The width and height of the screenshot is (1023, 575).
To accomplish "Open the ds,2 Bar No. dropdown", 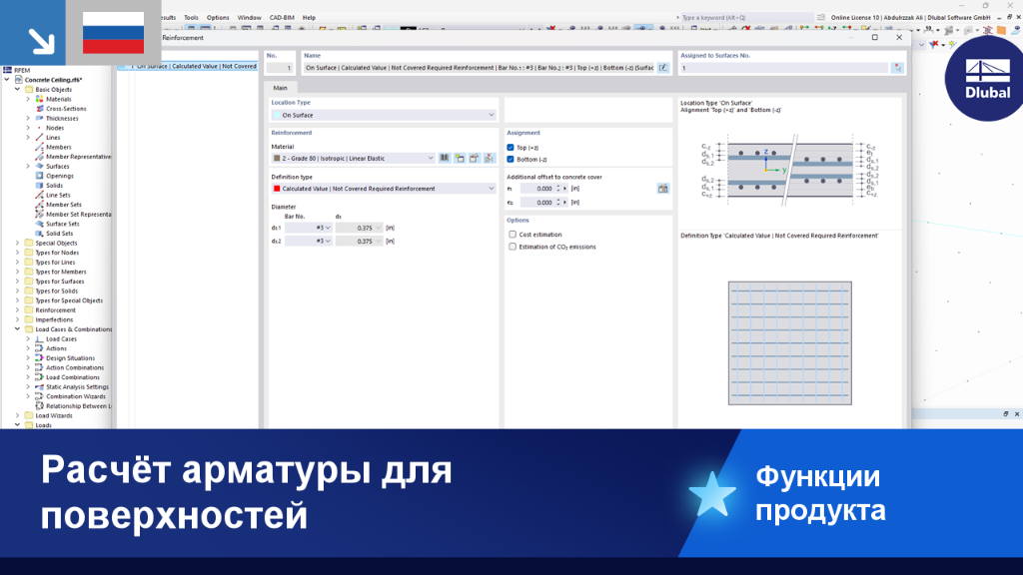I will (x=309, y=242).
